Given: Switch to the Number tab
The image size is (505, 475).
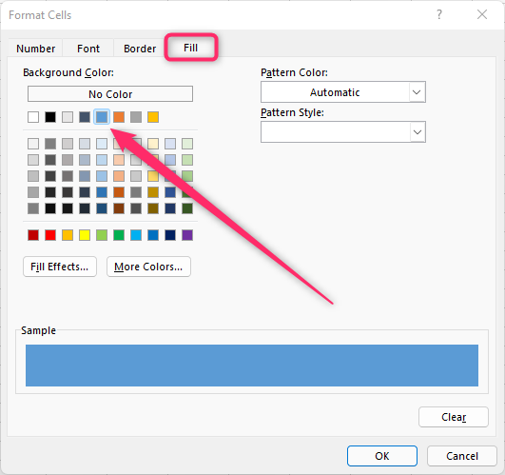Looking at the screenshot, I should click(x=36, y=49).
